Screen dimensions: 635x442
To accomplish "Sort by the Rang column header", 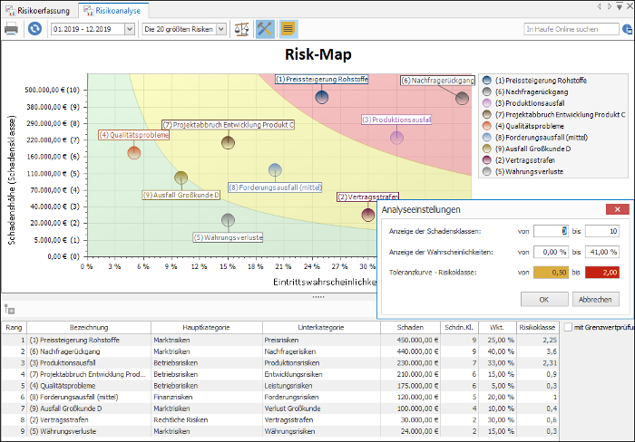I will [14, 328].
